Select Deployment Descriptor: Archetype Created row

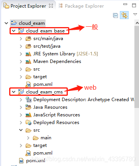(x=83, y=100)
